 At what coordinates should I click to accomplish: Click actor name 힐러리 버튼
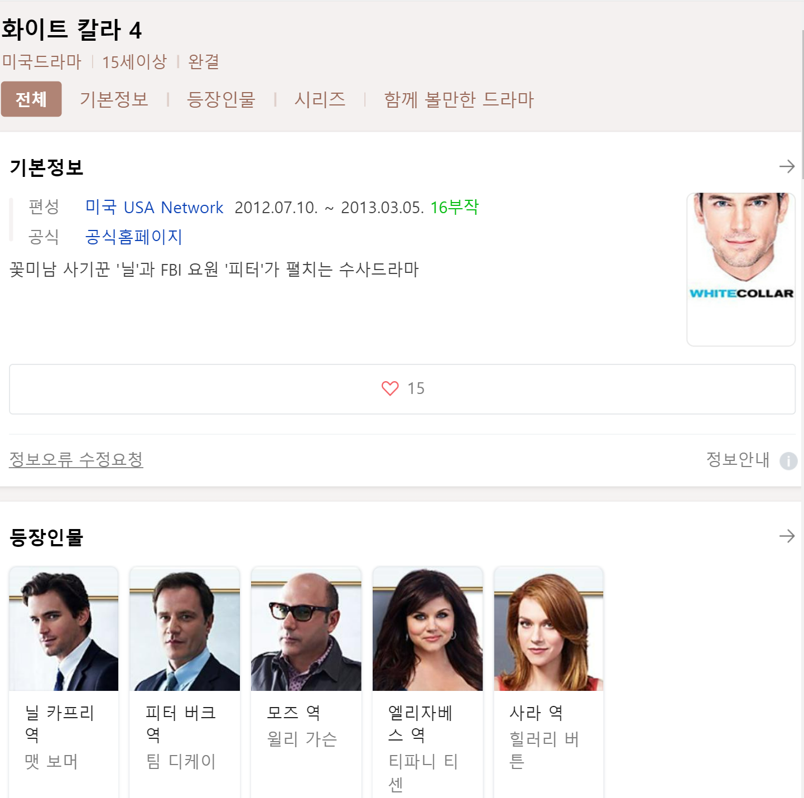point(545,750)
